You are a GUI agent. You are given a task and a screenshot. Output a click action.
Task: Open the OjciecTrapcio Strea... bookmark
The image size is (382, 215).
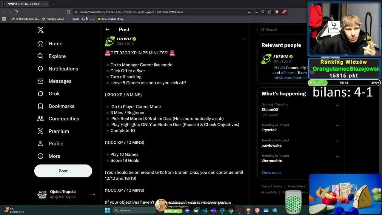111,19
